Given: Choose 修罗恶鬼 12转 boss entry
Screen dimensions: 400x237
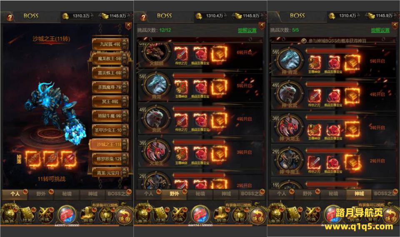Looking at the screenshot, I should pyautogui.click(x=110, y=159).
